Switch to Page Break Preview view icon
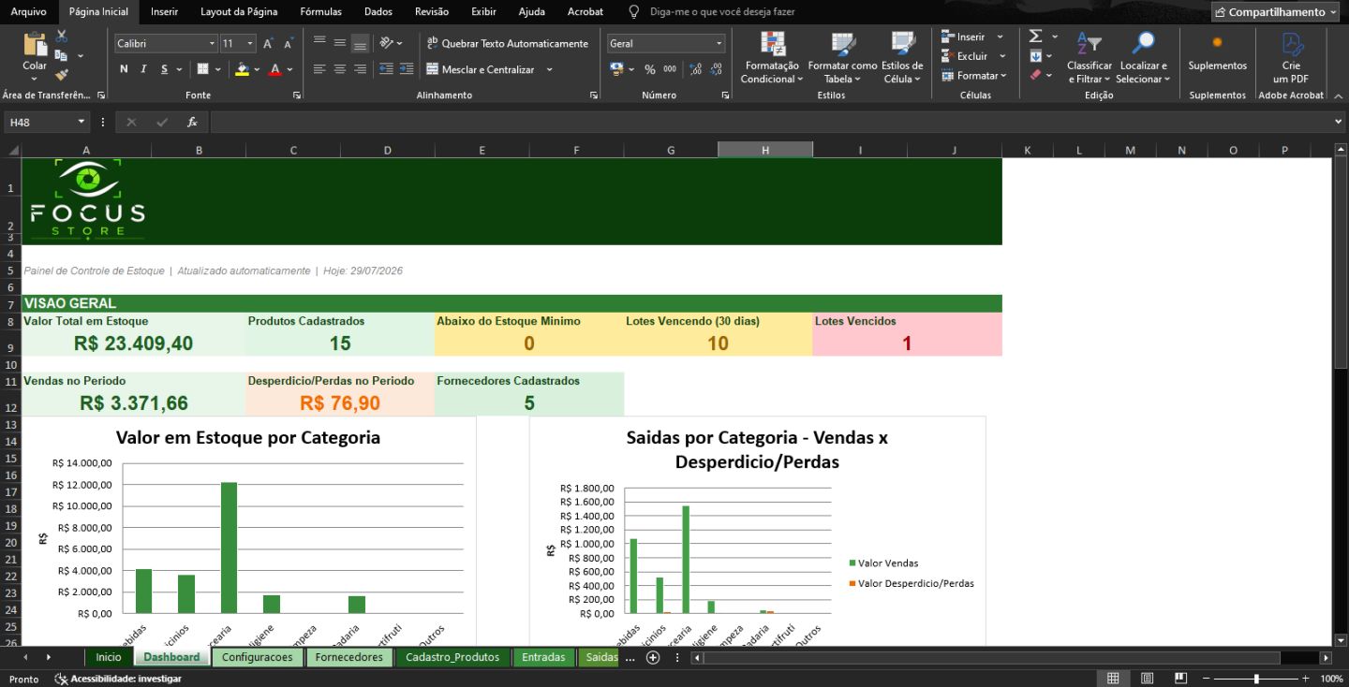The width and height of the screenshot is (1349, 687). point(1180,679)
